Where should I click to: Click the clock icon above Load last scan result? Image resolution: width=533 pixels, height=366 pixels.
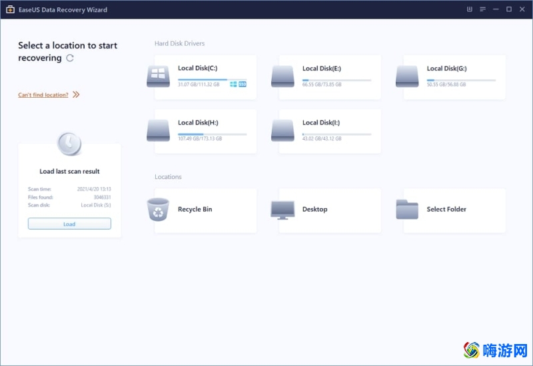click(x=69, y=144)
